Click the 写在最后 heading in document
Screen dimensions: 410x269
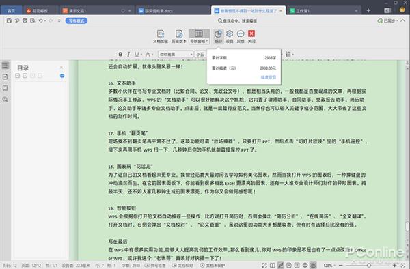118,242
